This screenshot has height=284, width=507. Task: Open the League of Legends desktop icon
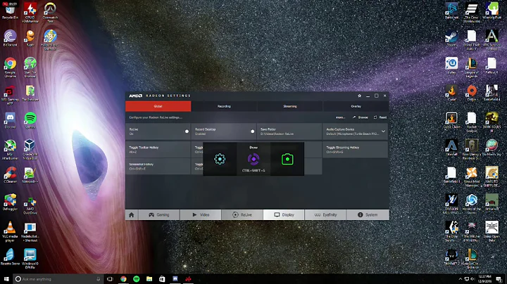pyautogui.click(x=471, y=67)
